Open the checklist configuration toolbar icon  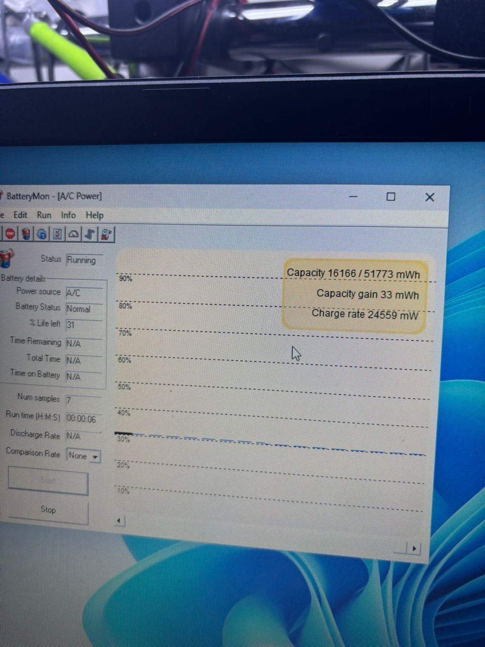[x=58, y=234]
